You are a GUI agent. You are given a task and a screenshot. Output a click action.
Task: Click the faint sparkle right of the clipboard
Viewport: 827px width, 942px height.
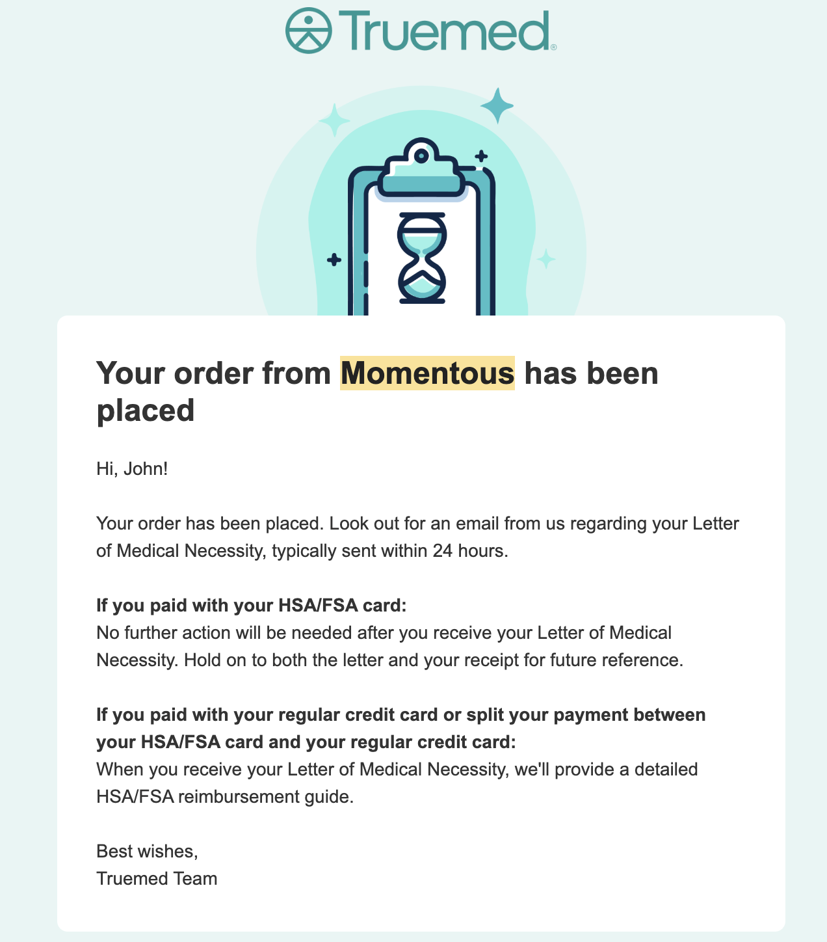coord(546,259)
